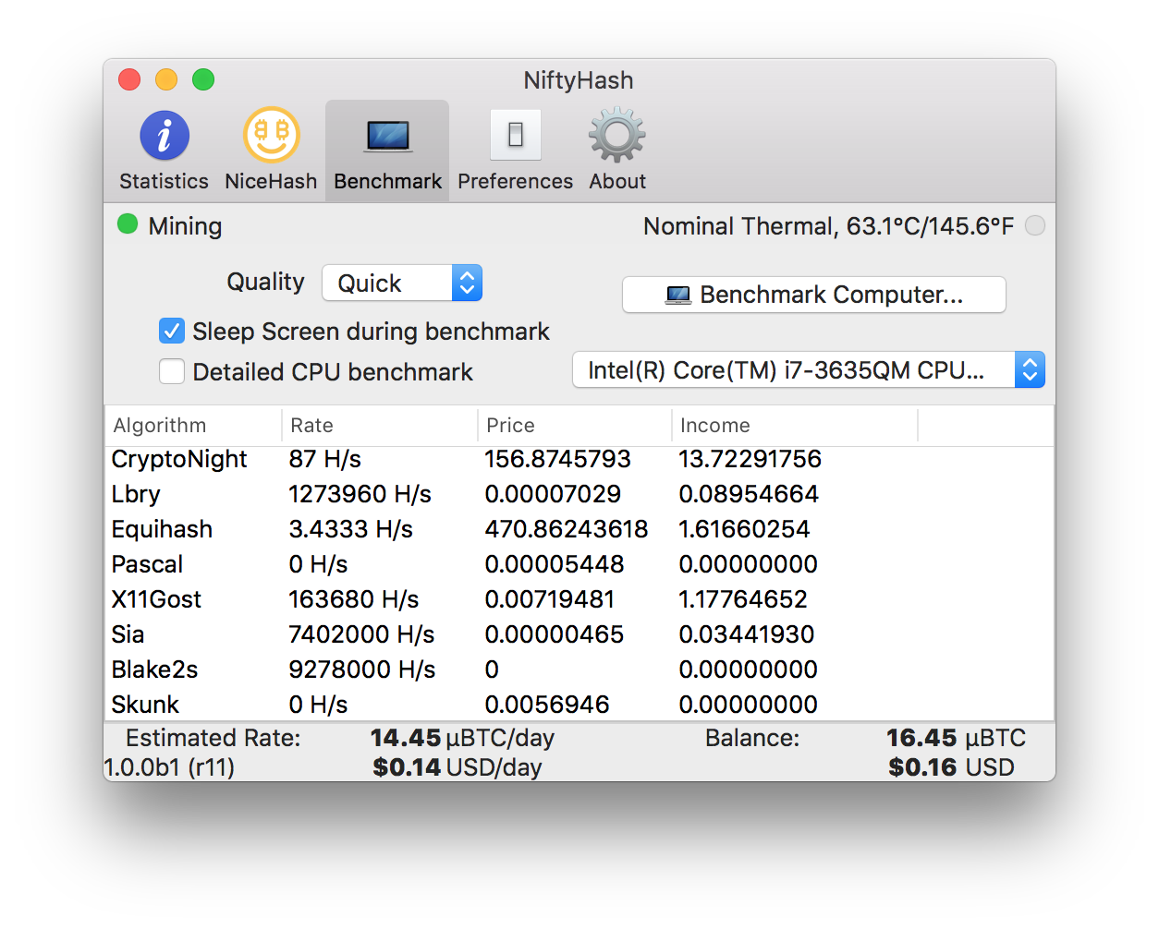Screen dimensions: 1159x929
Task: Open the NiceHash smiley coin icon
Action: pyautogui.click(x=272, y=136)
